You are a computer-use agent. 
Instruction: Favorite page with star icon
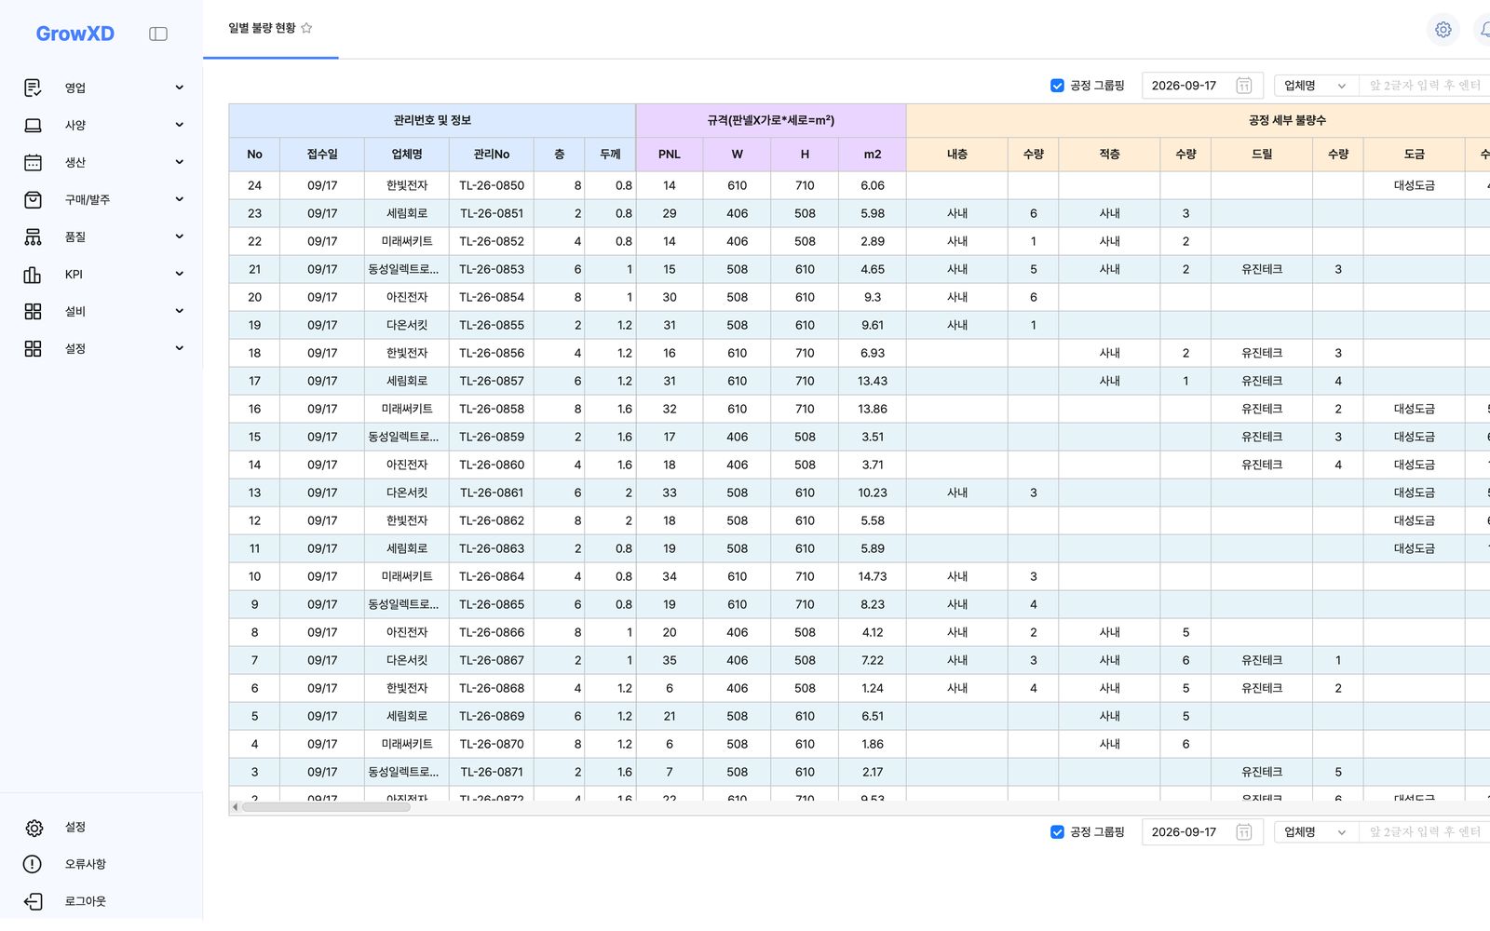pos(306,28)
